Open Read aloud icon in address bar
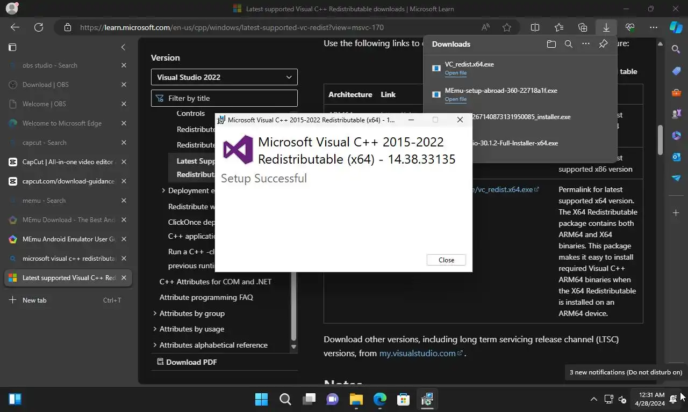The height and width of the screenshot is (412, 688). tap(485, 27)
